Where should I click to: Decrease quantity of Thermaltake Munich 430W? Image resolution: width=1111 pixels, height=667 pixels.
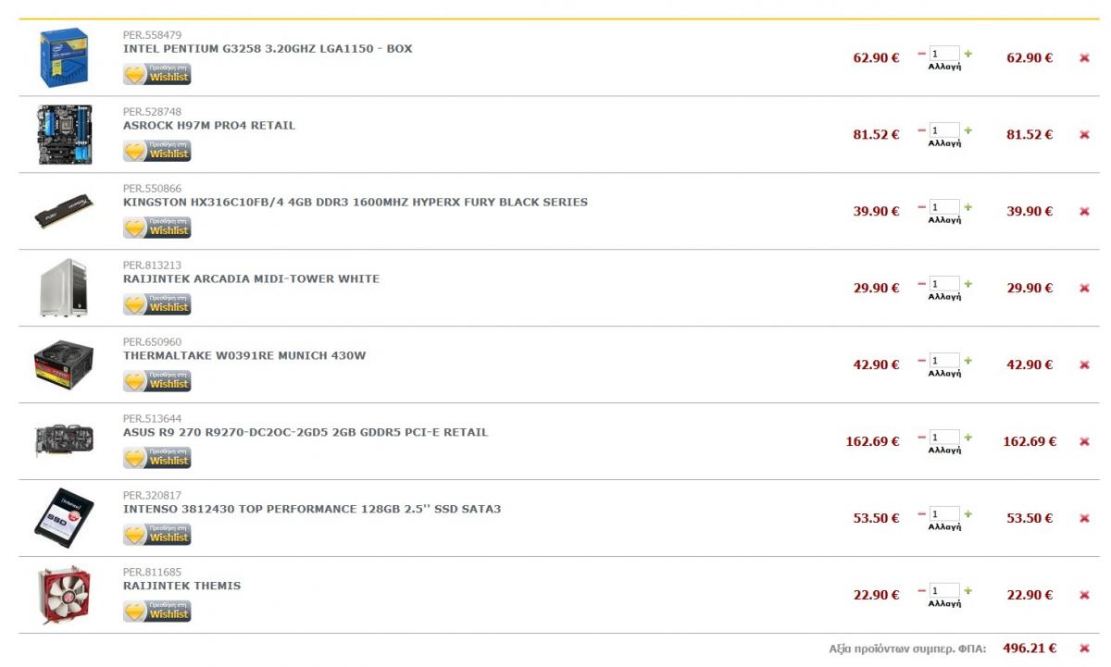922,360
